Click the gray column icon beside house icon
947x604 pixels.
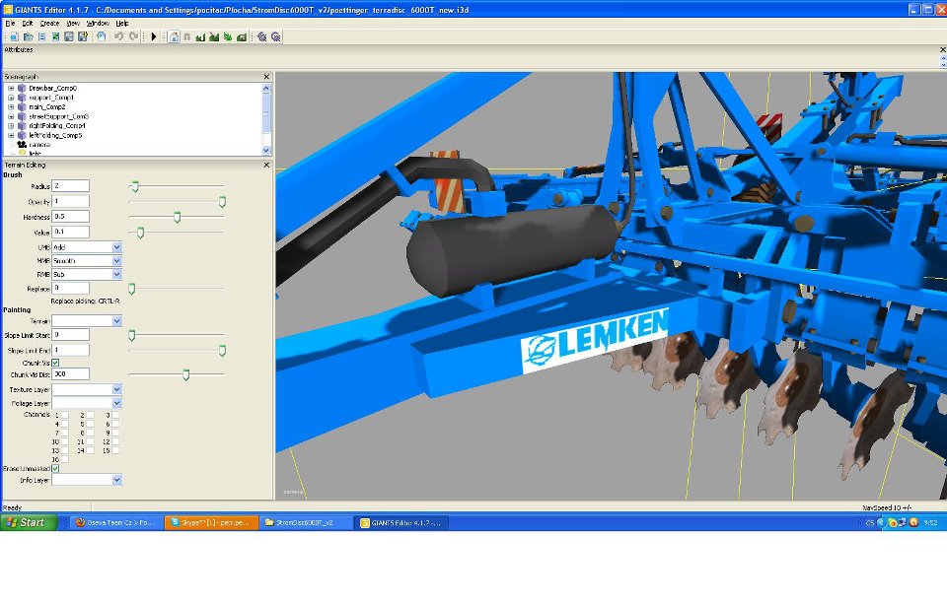(187, 36)
